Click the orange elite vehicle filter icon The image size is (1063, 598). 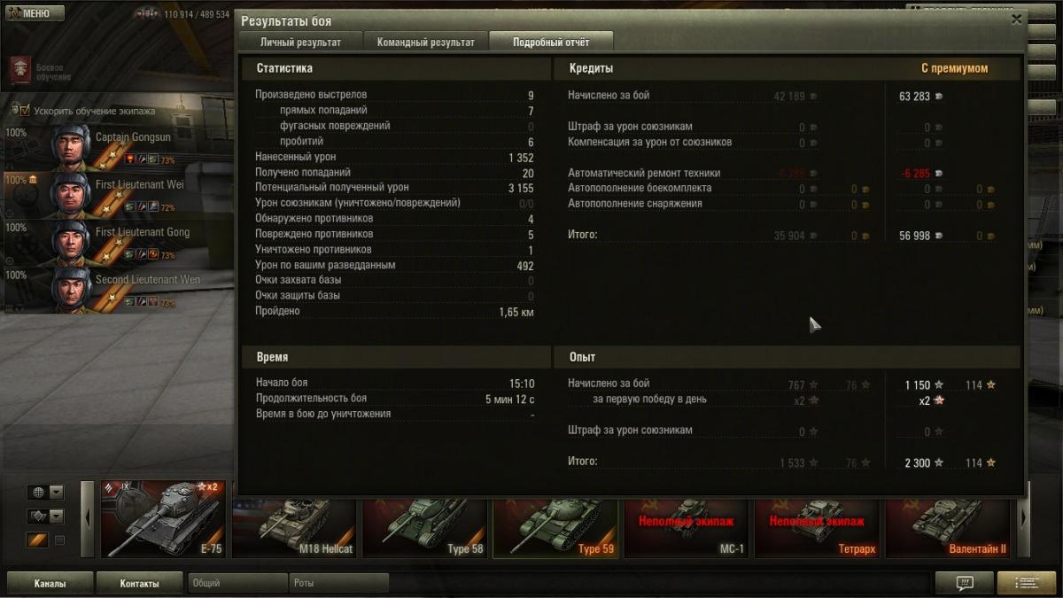pyautogui.click(x=37, y=540)
